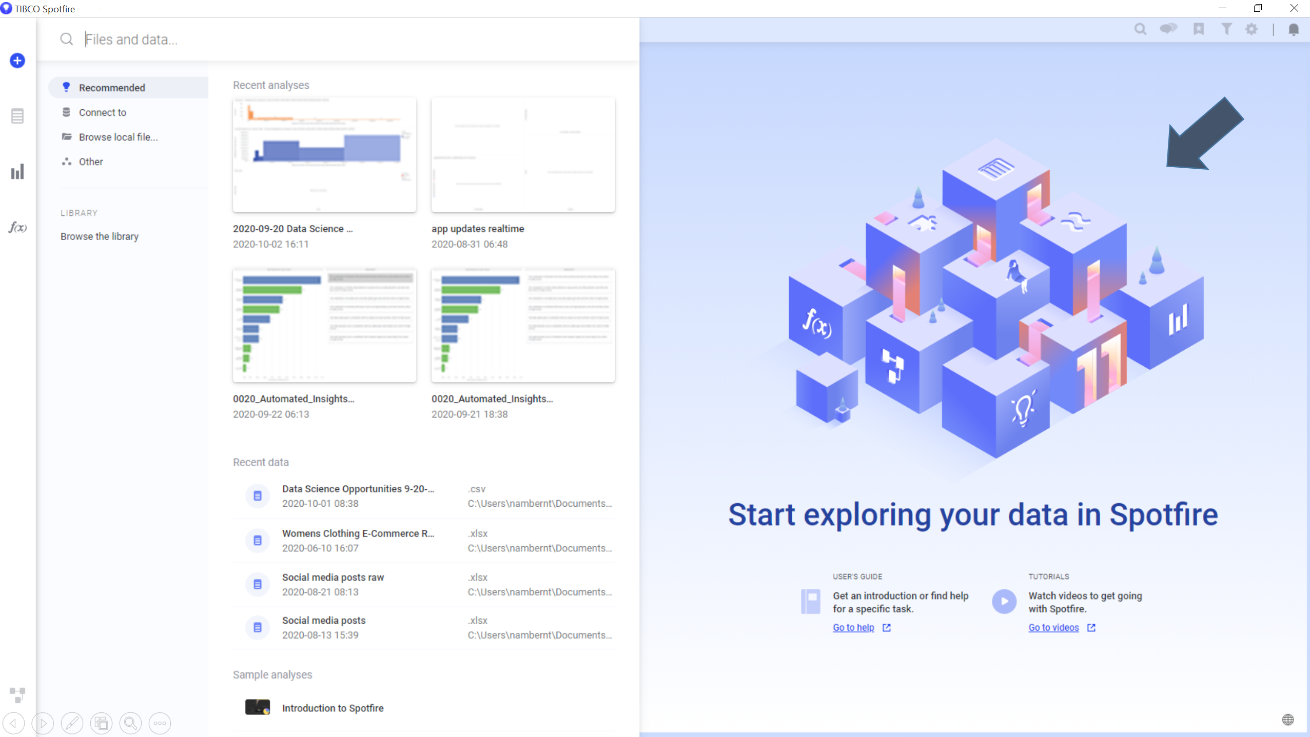Click the file icon for Data Science Opportunities
Screen dimensions: 1310x737
[258, 496]
